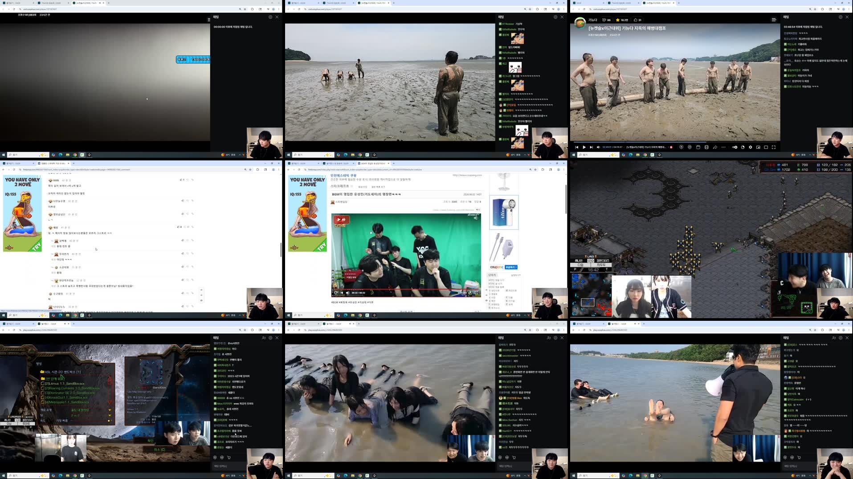Open viewer list icon in StarCraft lobby chat
Viewport: 853px width, 479px height.
coord(264,338)
